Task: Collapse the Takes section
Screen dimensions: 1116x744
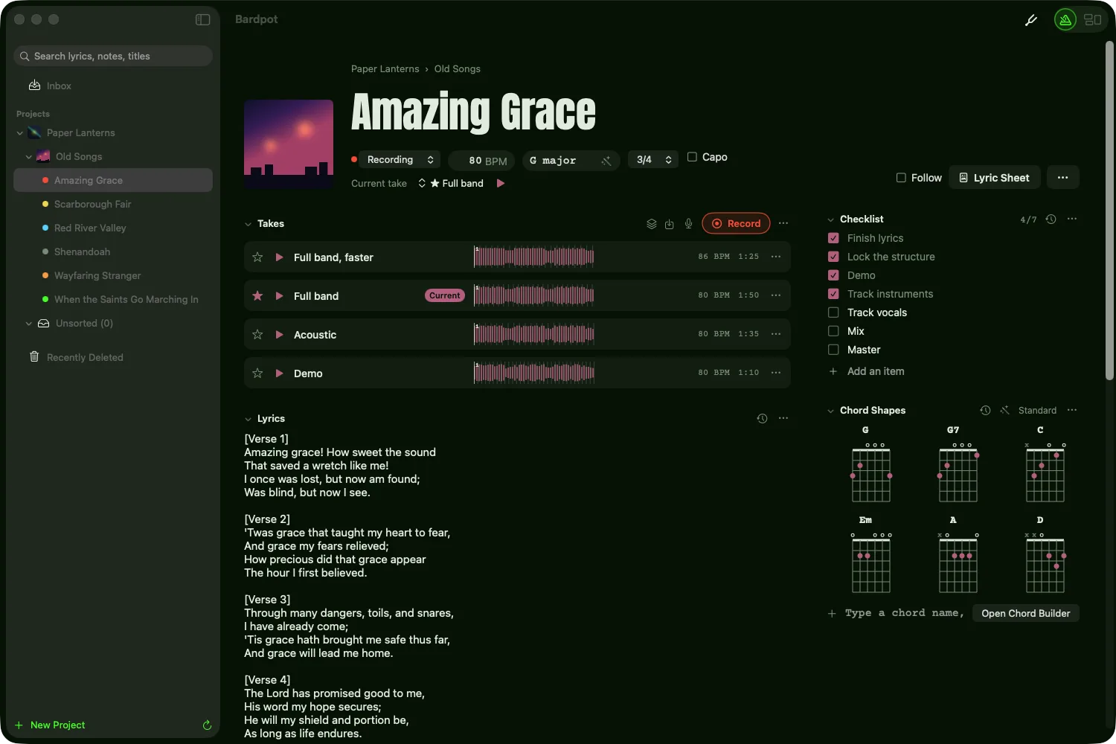Action: click(x=248, y=224)
